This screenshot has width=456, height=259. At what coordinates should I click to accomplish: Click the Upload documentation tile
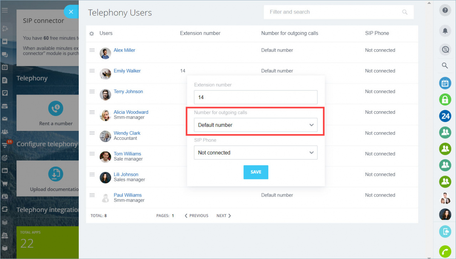48,179
